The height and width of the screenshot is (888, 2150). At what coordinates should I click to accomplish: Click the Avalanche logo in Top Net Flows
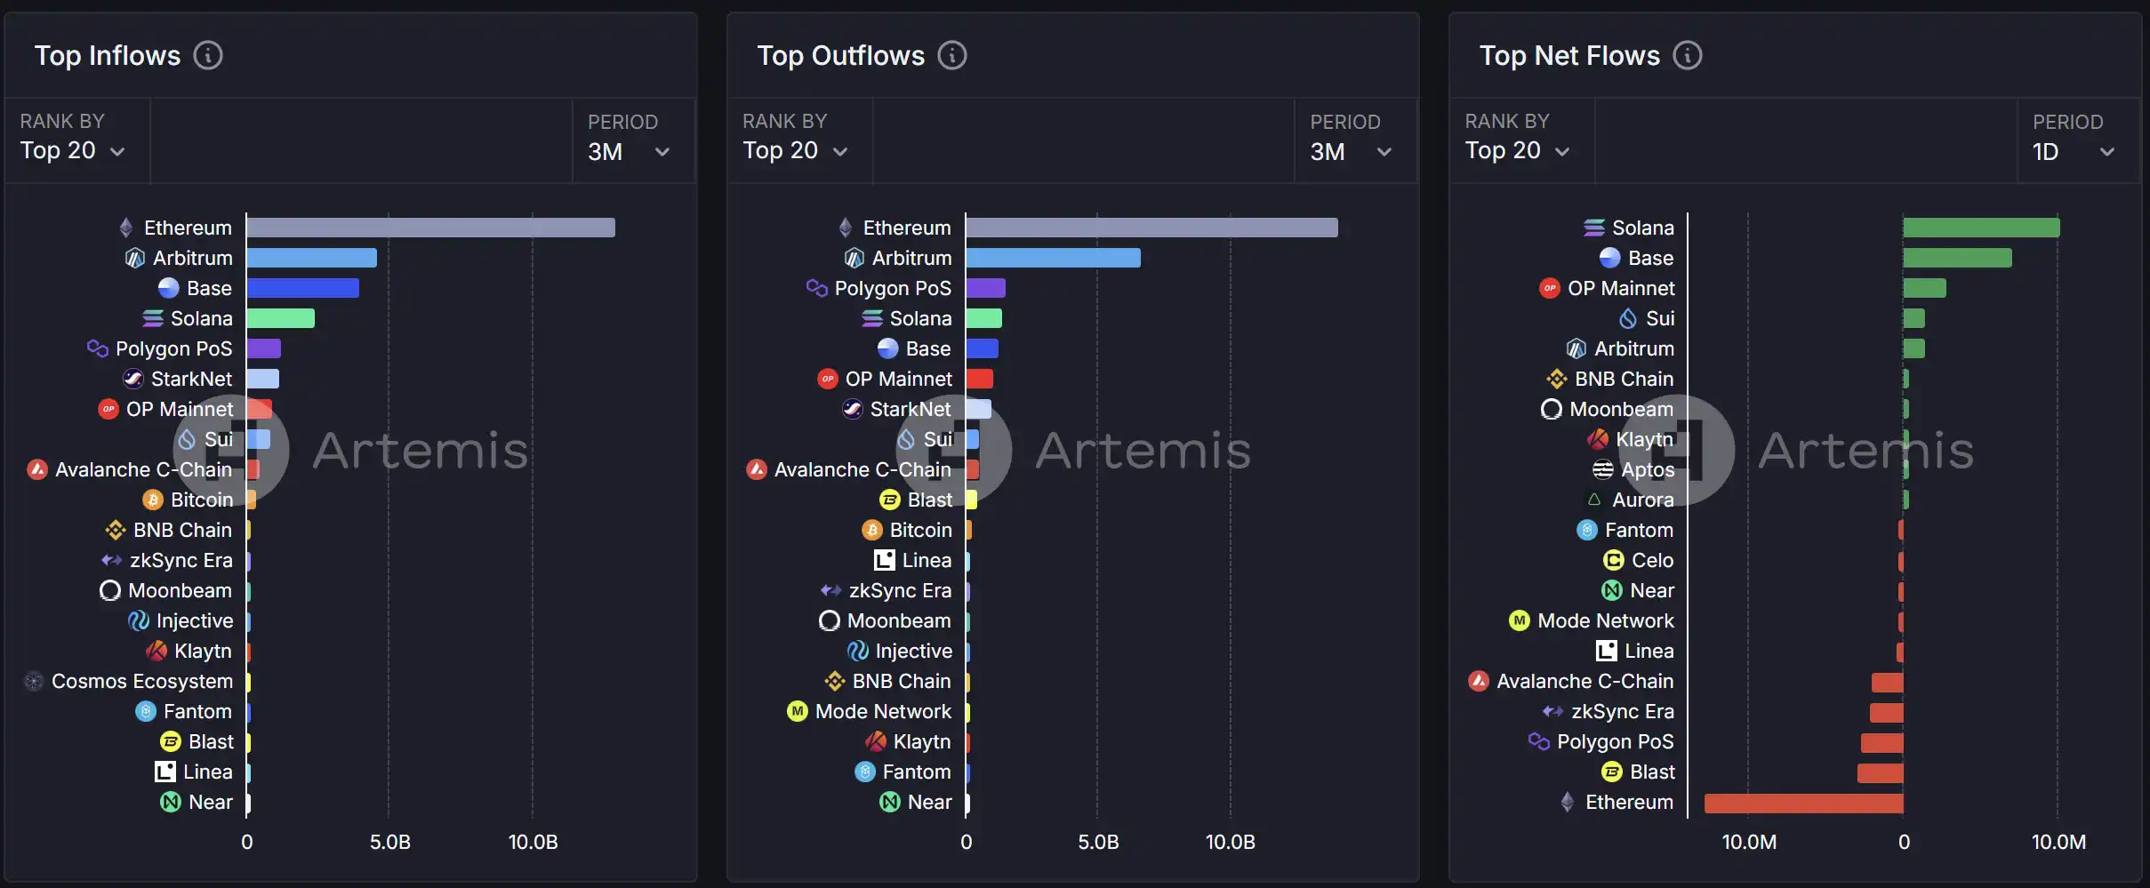(x=1479, y=682)
